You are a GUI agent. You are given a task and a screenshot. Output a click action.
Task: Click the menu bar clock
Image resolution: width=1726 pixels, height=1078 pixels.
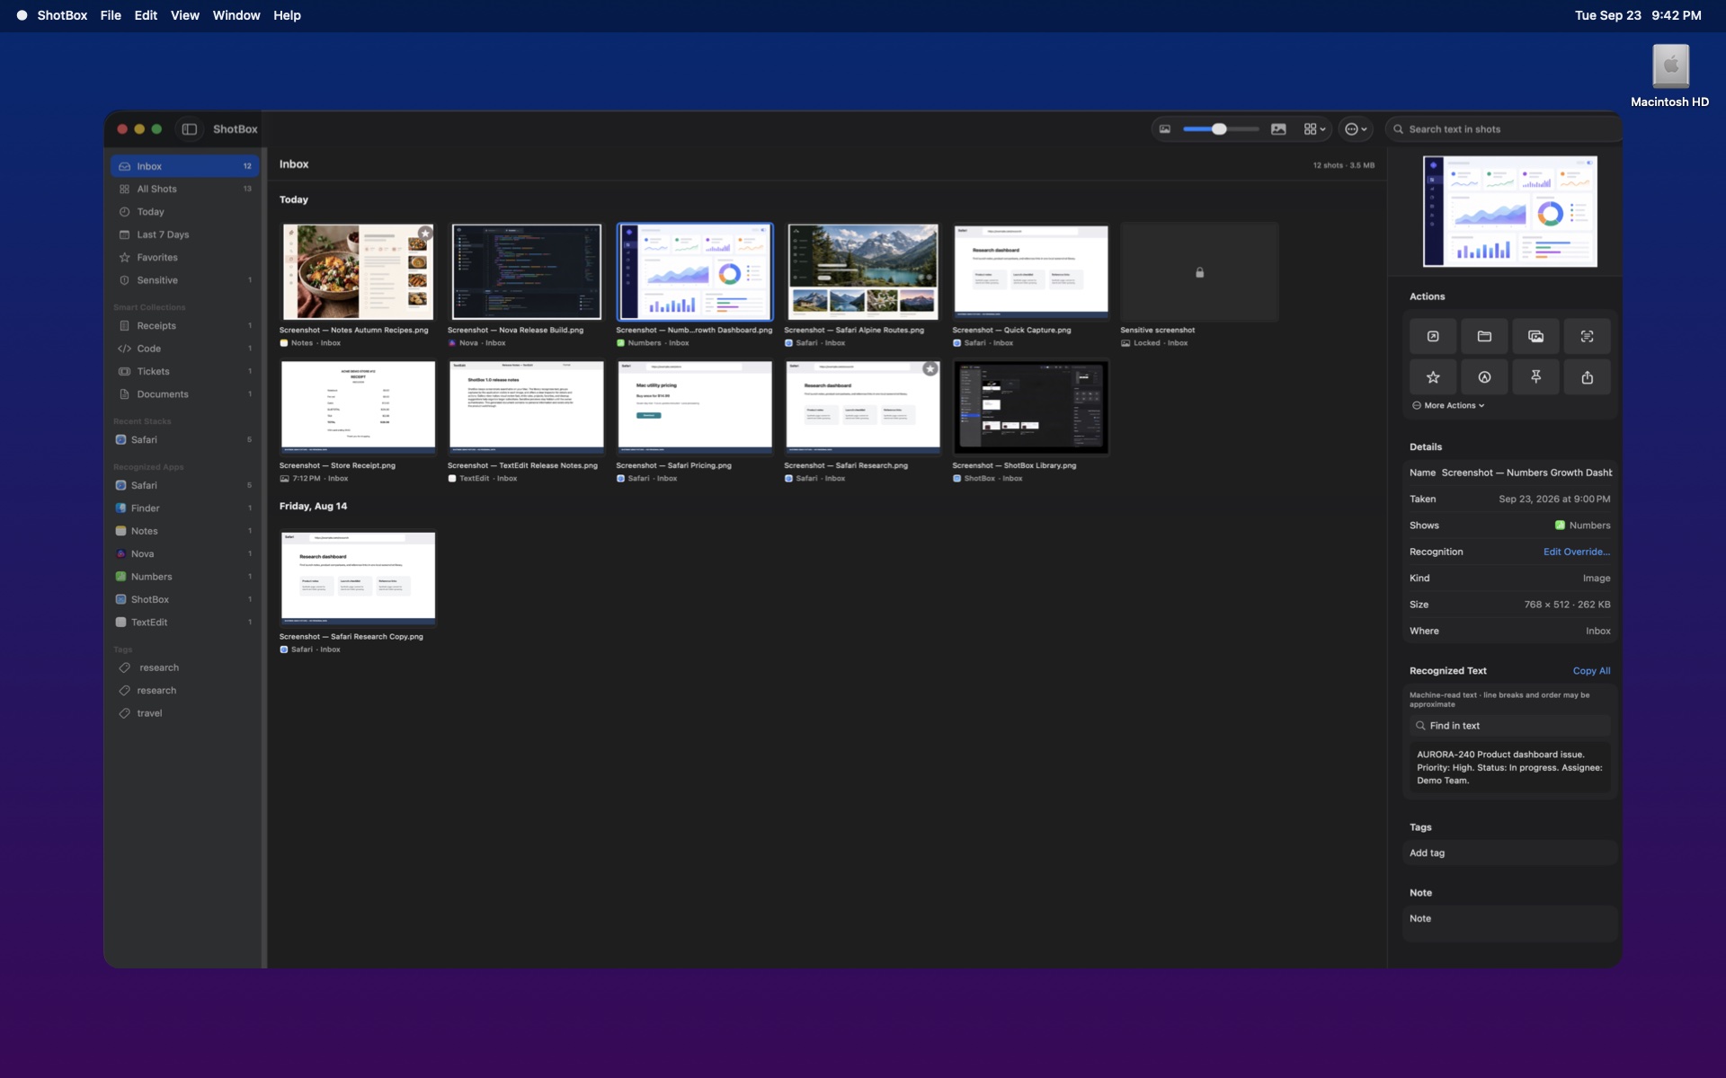1638,15
